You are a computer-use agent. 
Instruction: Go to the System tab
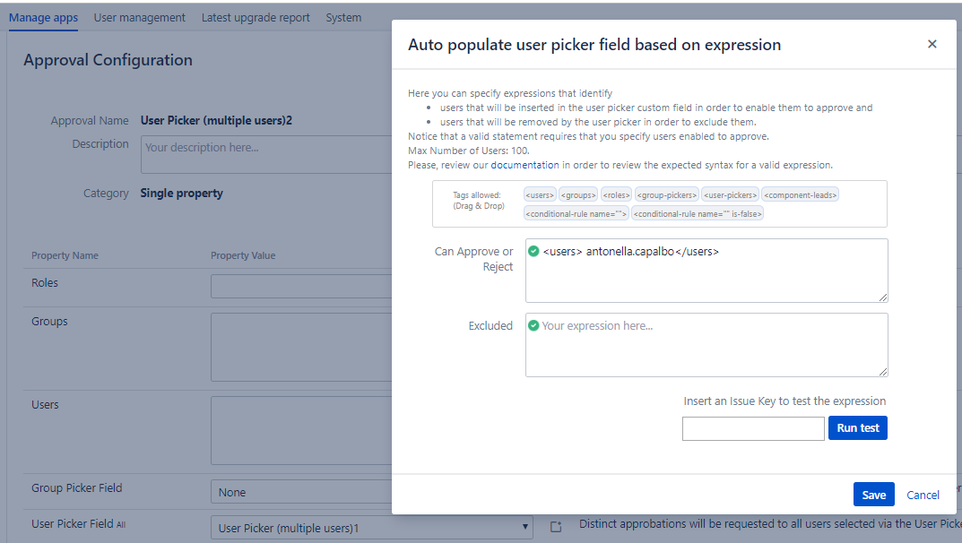coord(343,18)
